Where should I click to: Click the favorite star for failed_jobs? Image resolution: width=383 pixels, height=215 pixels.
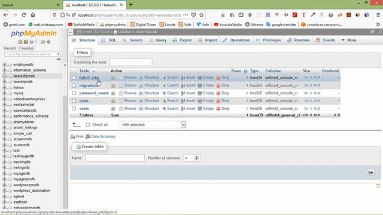(x=113, y=78)
